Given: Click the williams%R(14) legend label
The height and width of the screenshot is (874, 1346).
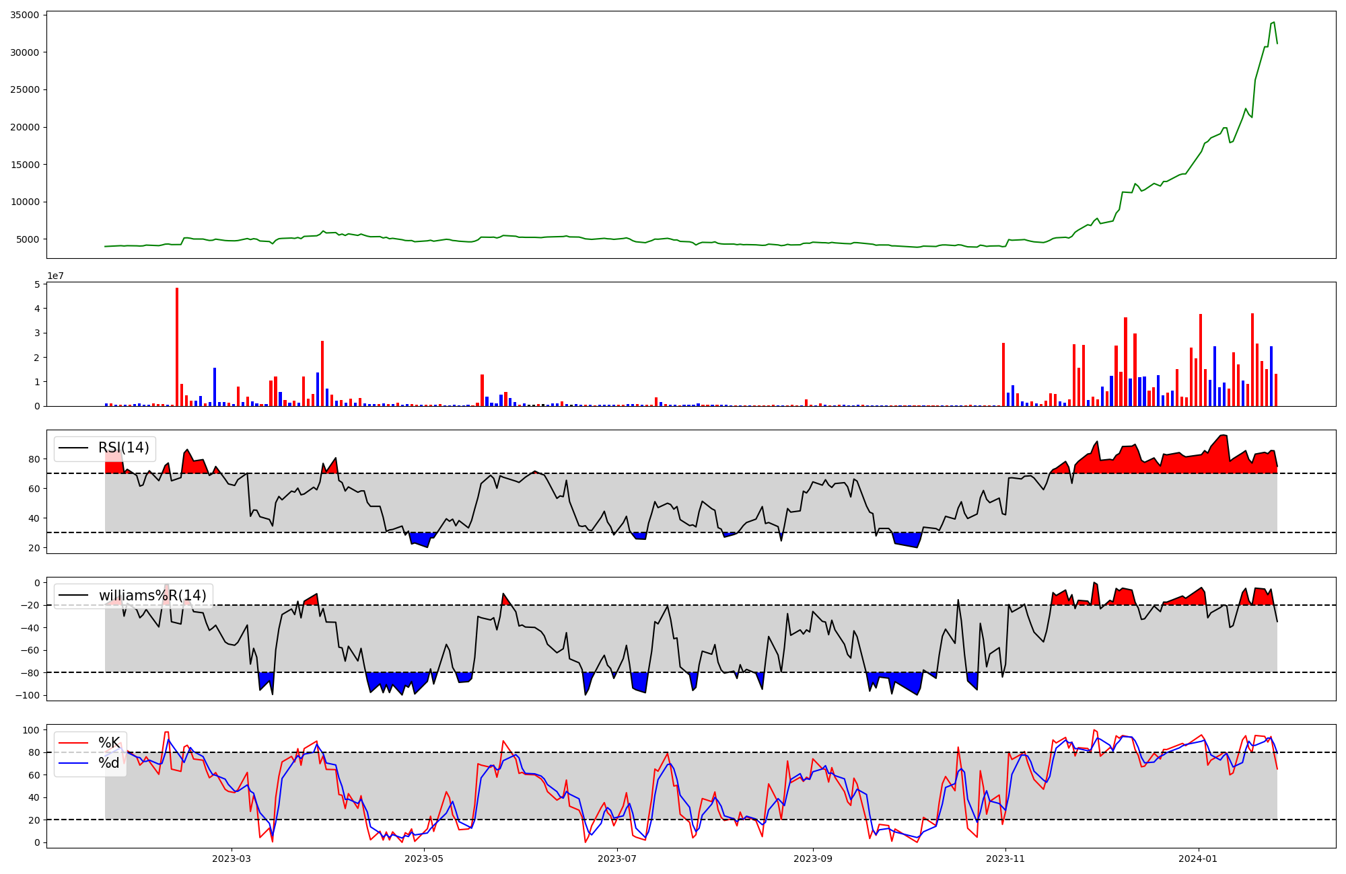Looking at the screenshot, I should pos(152,595).
